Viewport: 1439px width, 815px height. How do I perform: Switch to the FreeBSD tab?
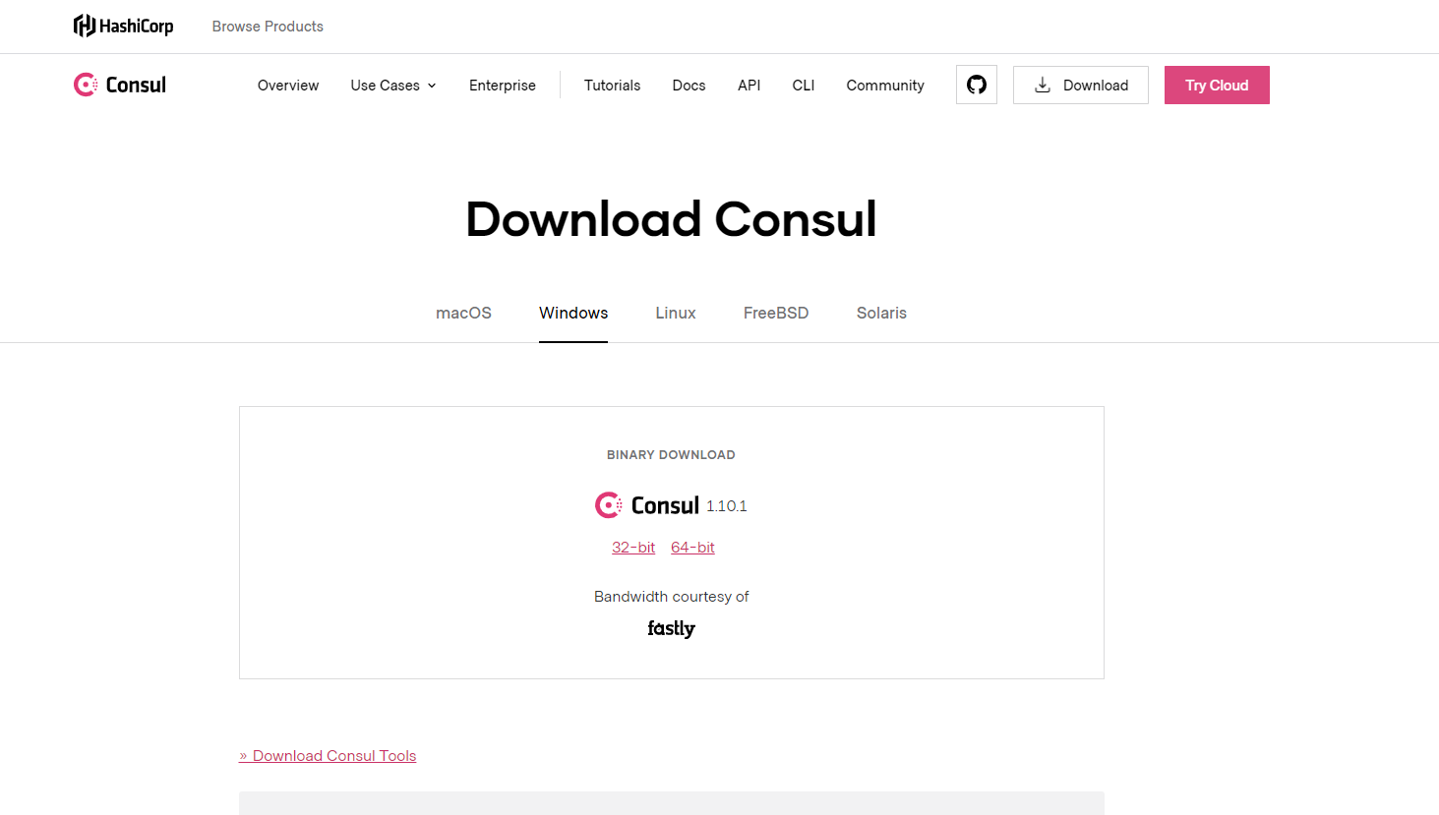[x=776, y=313]
